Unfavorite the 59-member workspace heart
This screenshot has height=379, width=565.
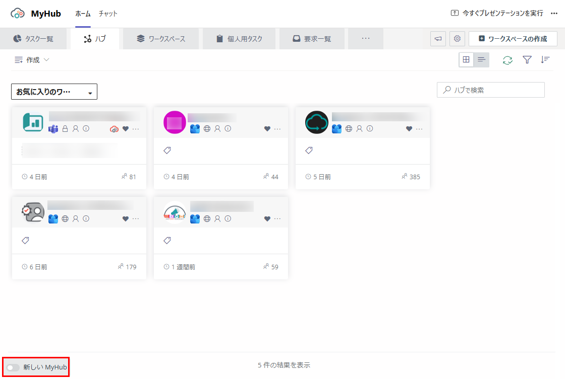point(267,218)
